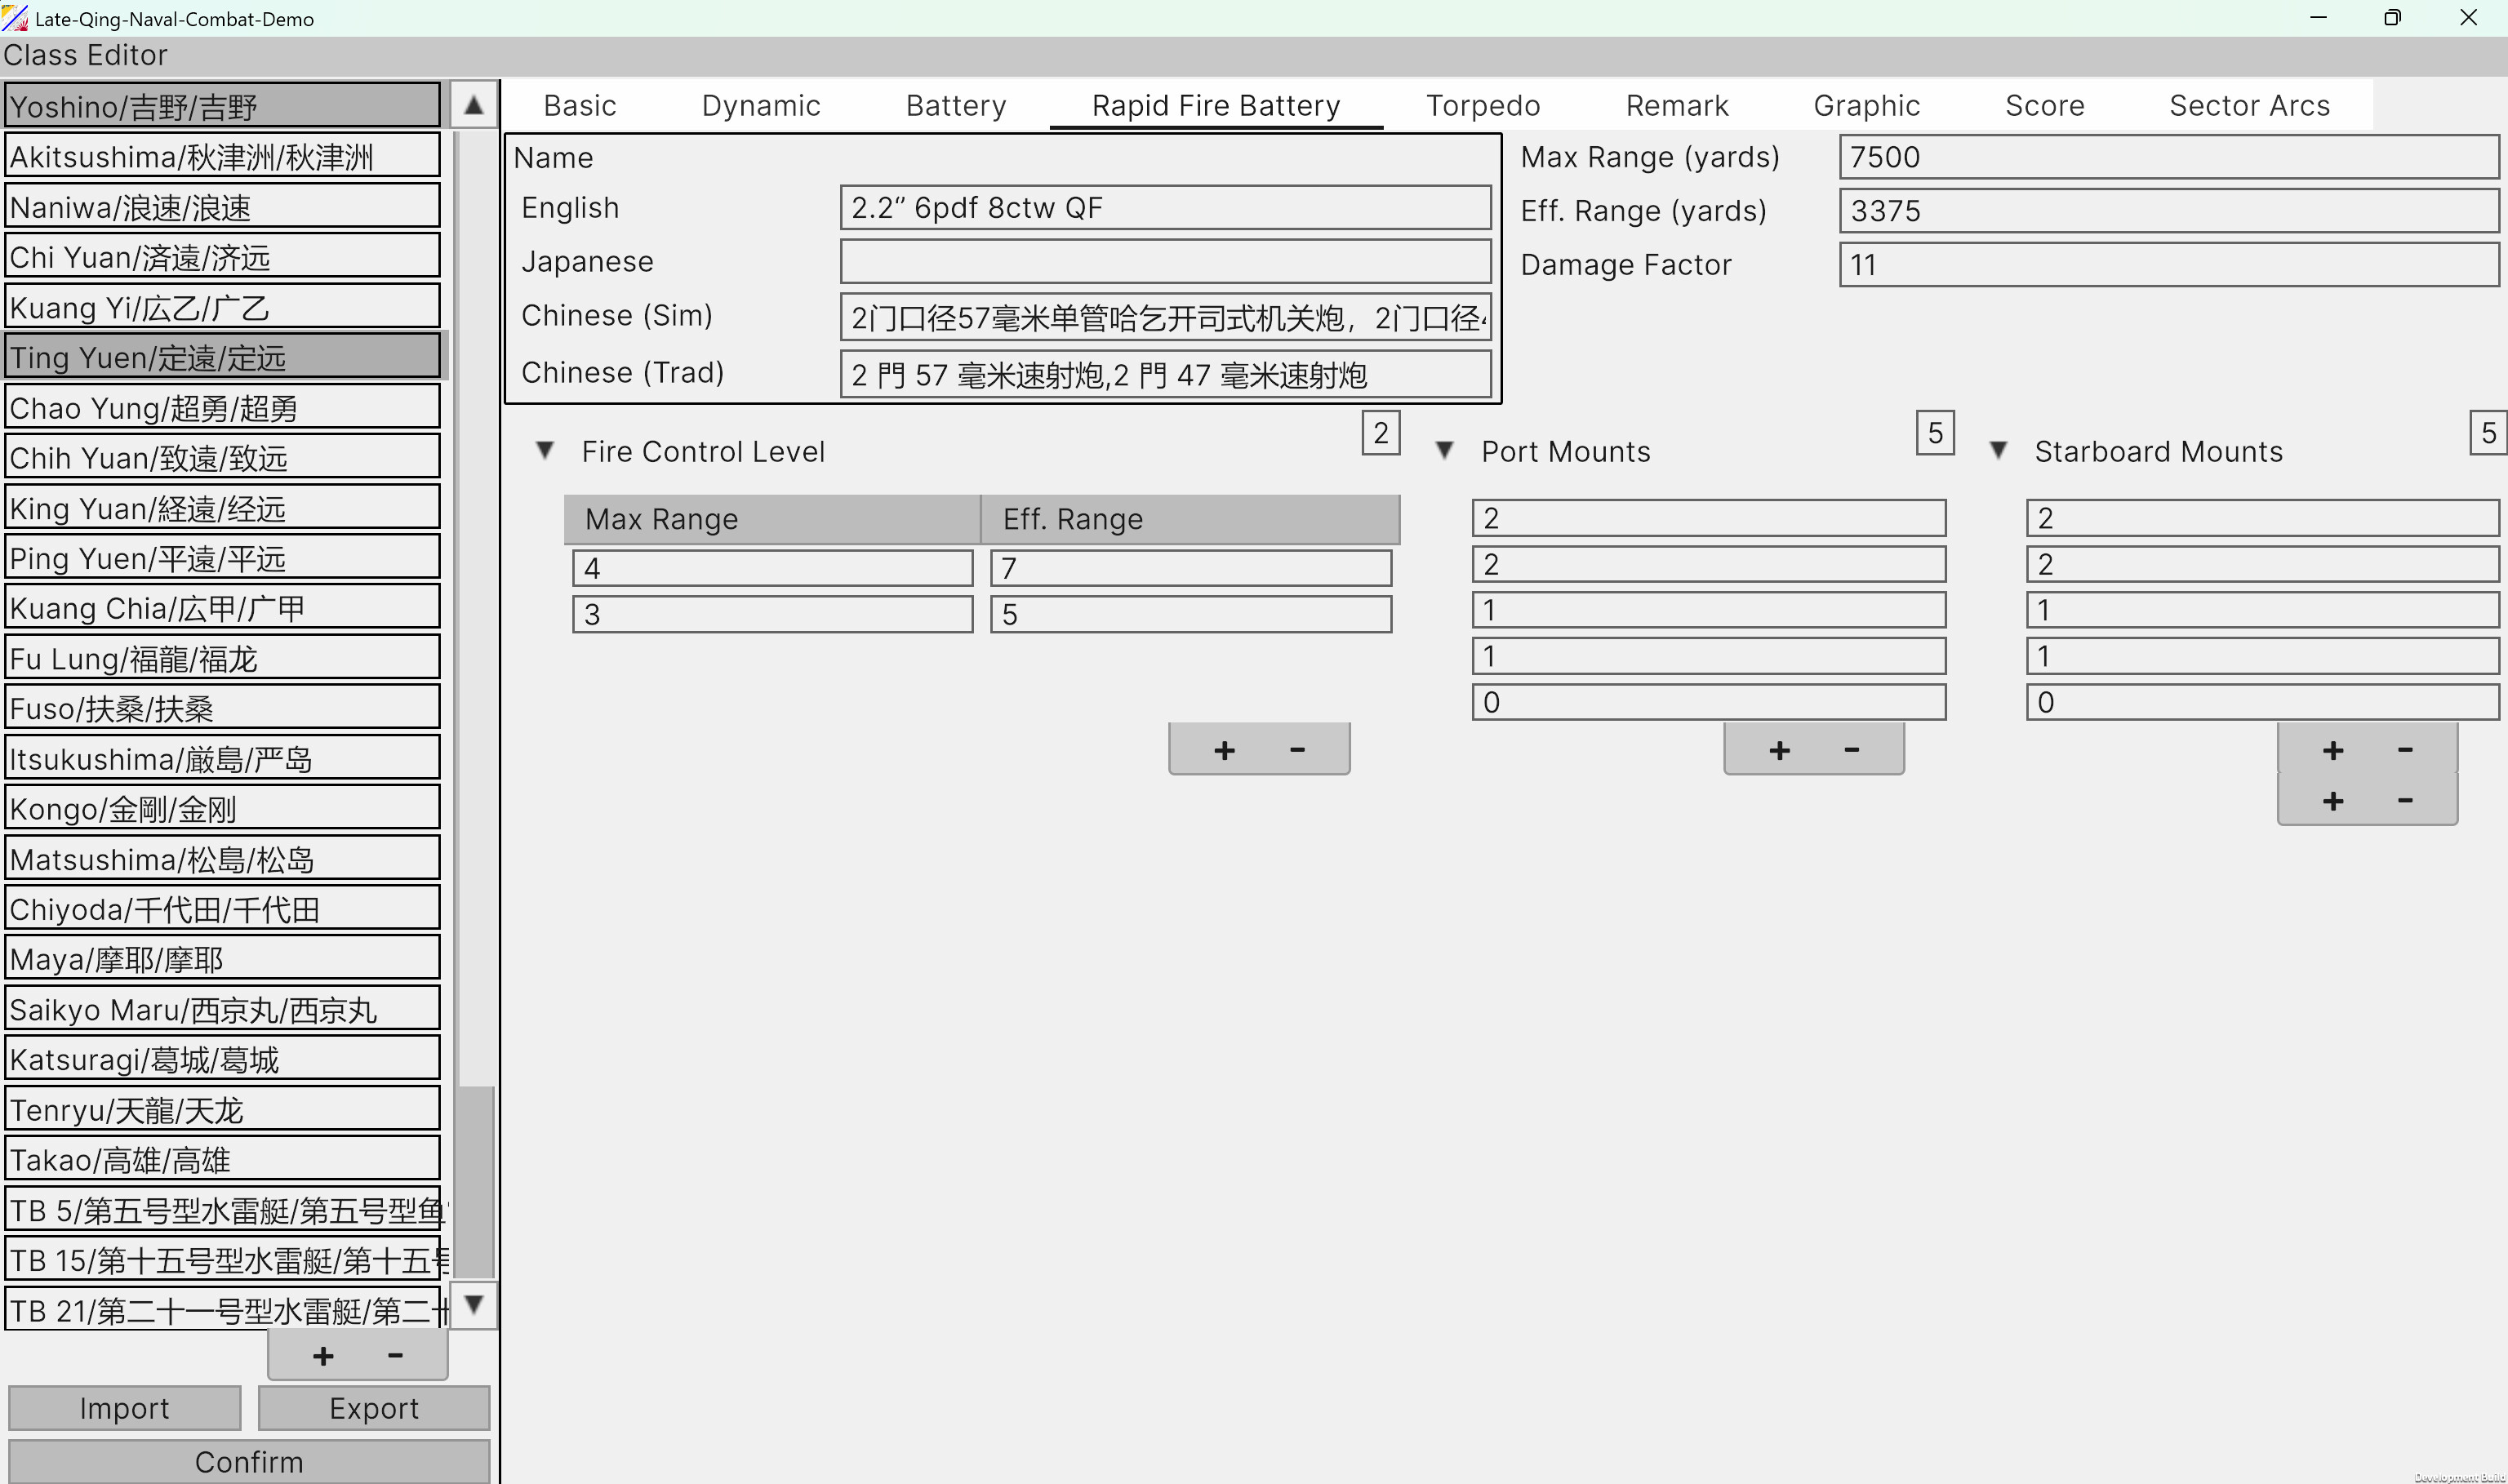Collapse the Port Mounts section
The width and height of the screenshot is (2508, 1484).
[x=1446, y=449]
